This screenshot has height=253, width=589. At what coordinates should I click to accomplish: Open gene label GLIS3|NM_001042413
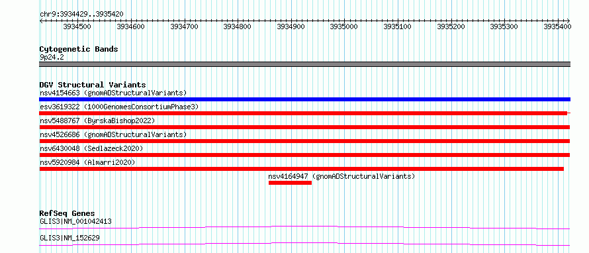click(75, 221)
